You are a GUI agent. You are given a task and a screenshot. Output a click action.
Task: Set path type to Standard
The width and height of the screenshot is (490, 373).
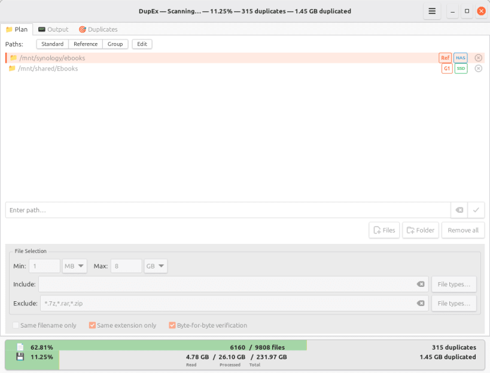click(x=52, y=44)
